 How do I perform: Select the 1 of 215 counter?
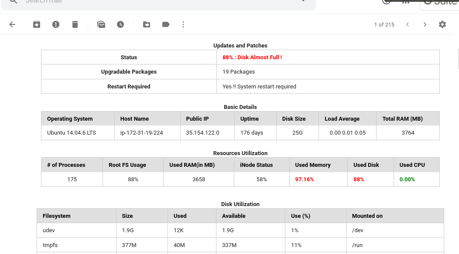coord(384,25)
